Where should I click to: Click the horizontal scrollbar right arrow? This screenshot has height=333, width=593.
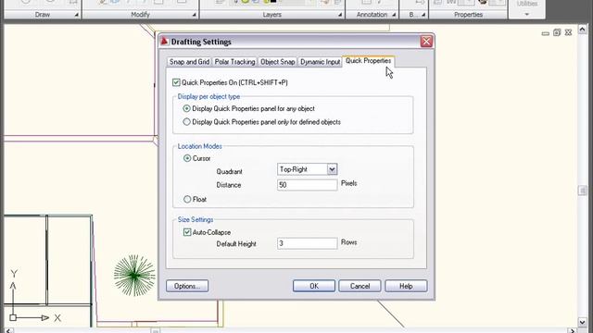pyautogui.click(x=573, y=331)
